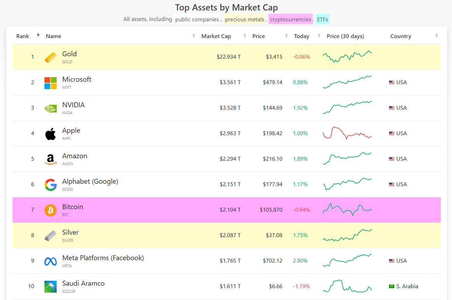452x300 pixels.
Task: Click the USA flag in Microsoft row
Action: [391, 82]
